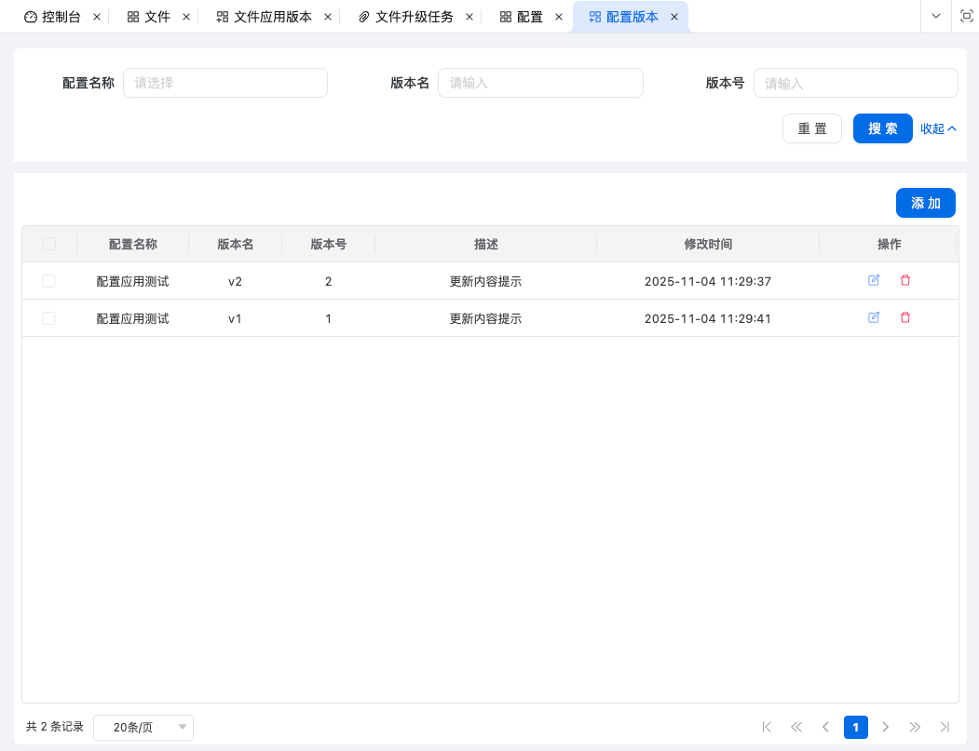Click the 添加 button

point(925,203)
